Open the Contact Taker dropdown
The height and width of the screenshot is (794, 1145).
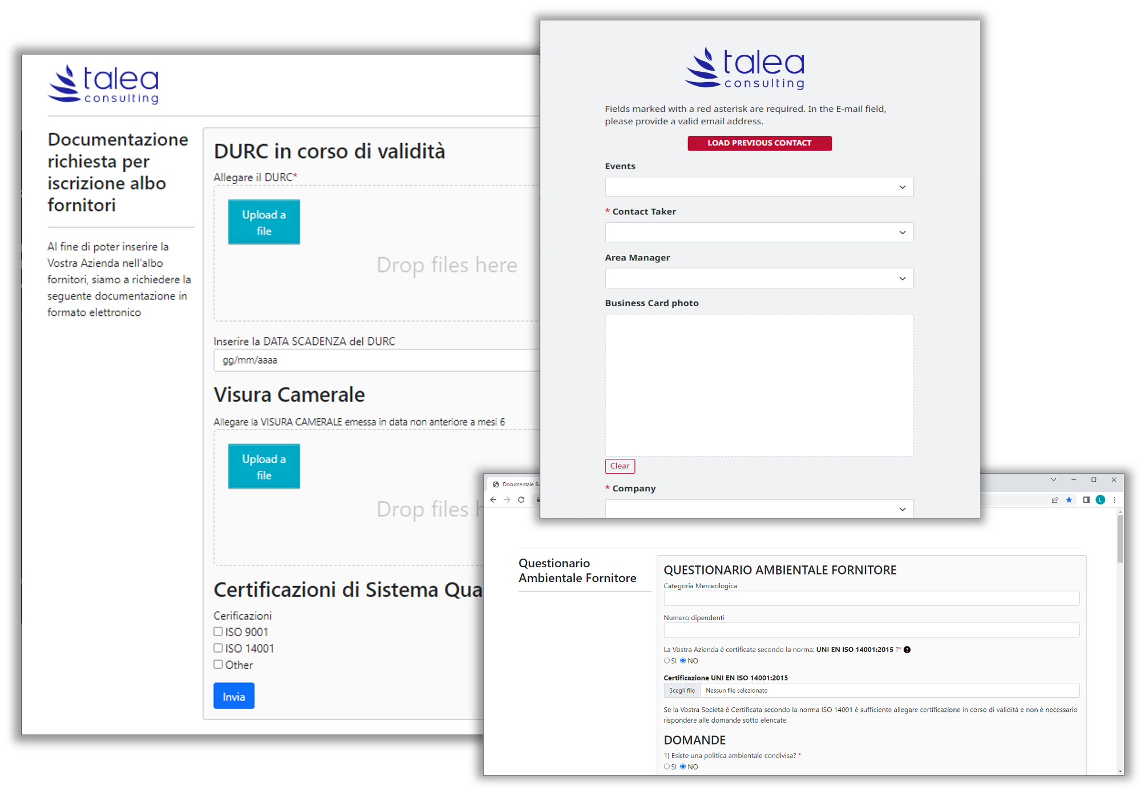[x=759, y=233]
